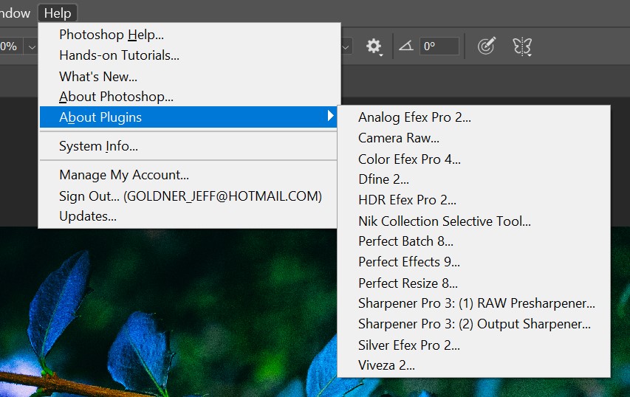Sign out of GOLDNER_JEFF@HOTMAIL.COM account
This screenshot has height=397, width=630.
[x=188, y=196]
